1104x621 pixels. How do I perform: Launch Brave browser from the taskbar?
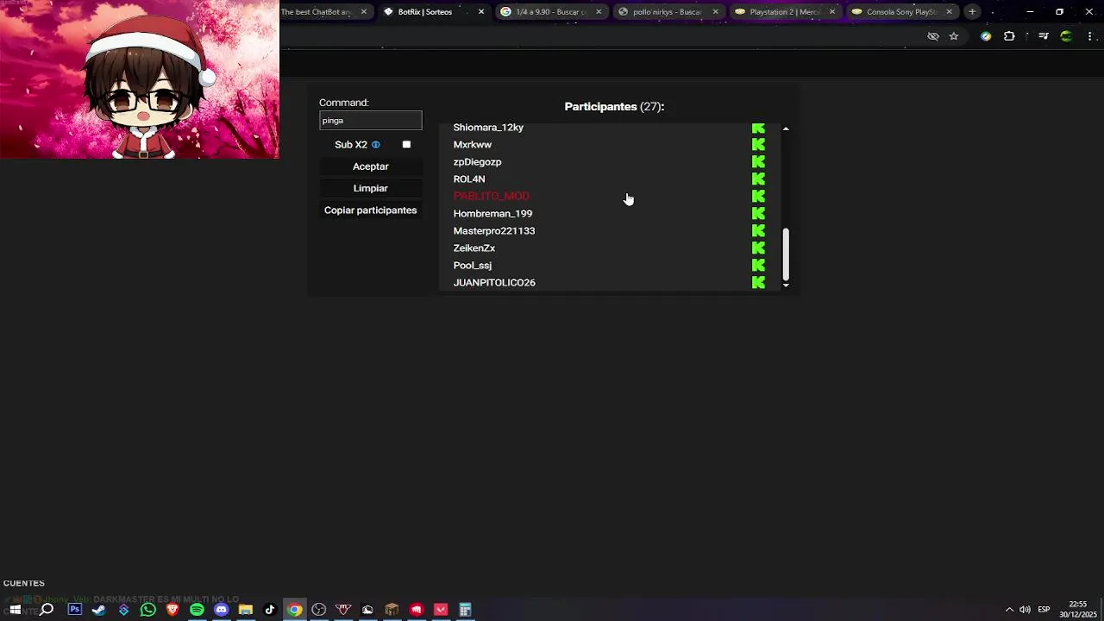coord(172,610)
